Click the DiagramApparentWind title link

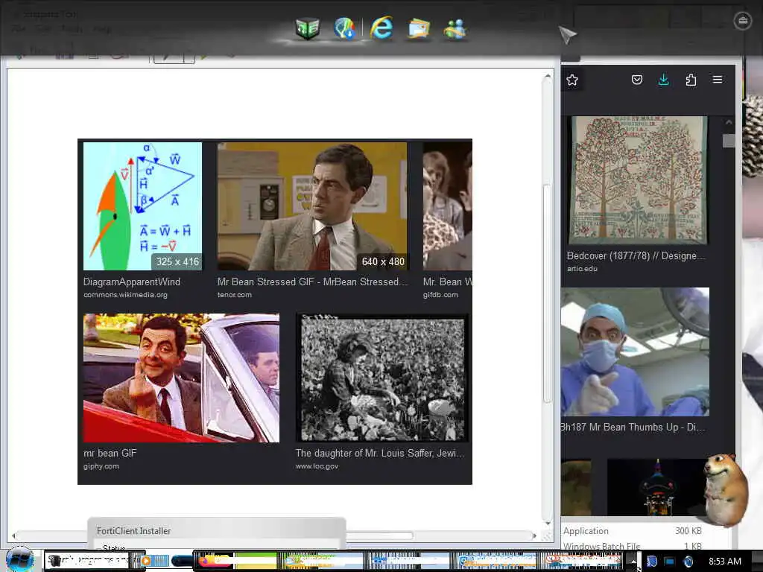(132, 282)
